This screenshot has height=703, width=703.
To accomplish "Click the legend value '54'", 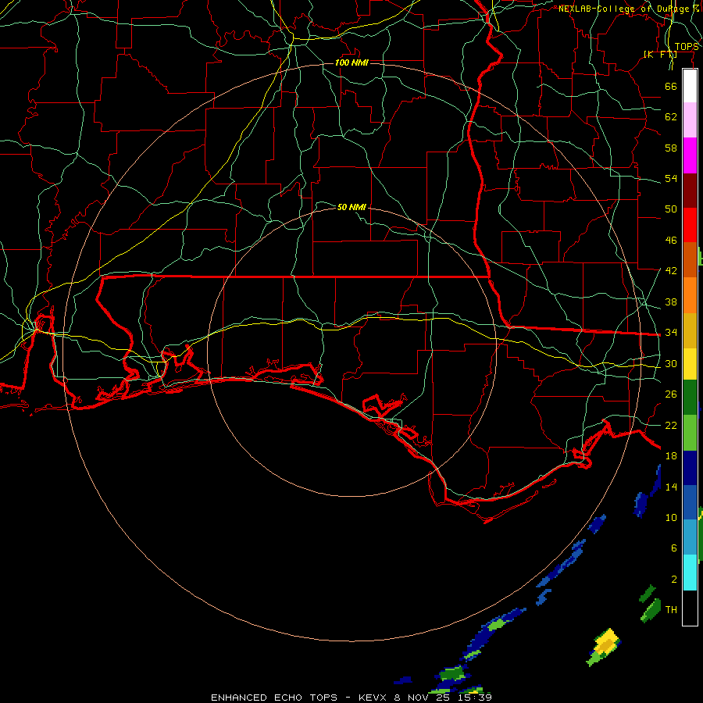I will [671, 178].
